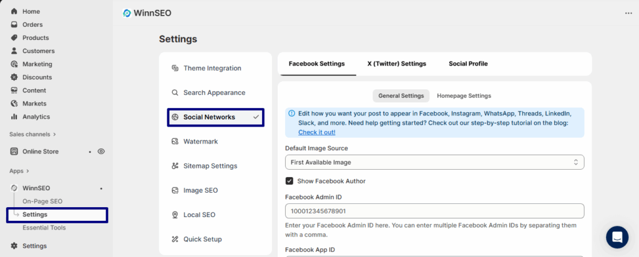Expand the Sales channels section
639x257 pixels.
[32, 134]
